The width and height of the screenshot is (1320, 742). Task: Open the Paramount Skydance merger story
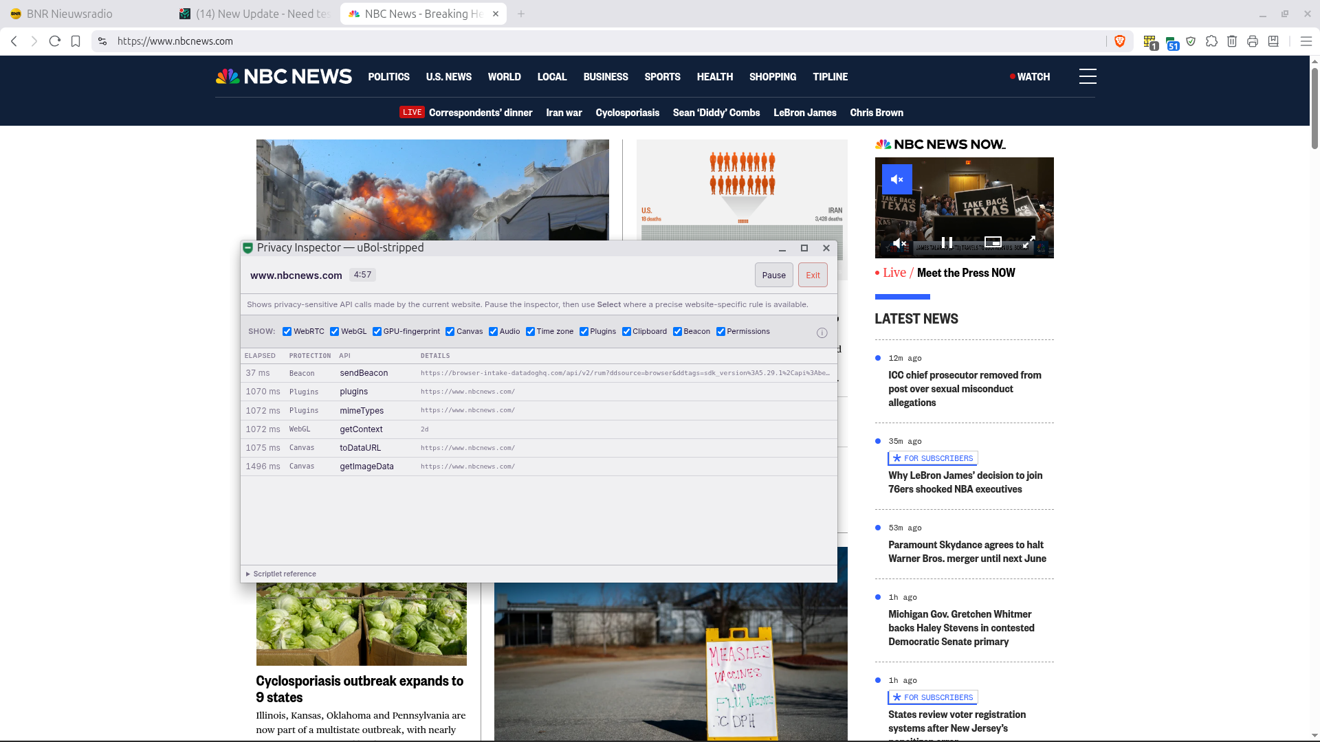[967, 552]
